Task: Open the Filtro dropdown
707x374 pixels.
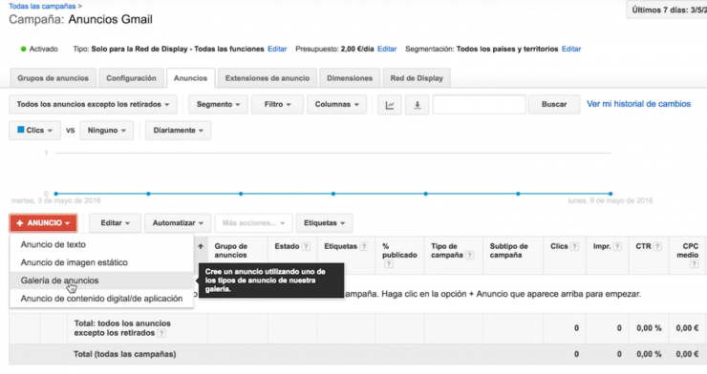Action: click(x=277, y=104)
